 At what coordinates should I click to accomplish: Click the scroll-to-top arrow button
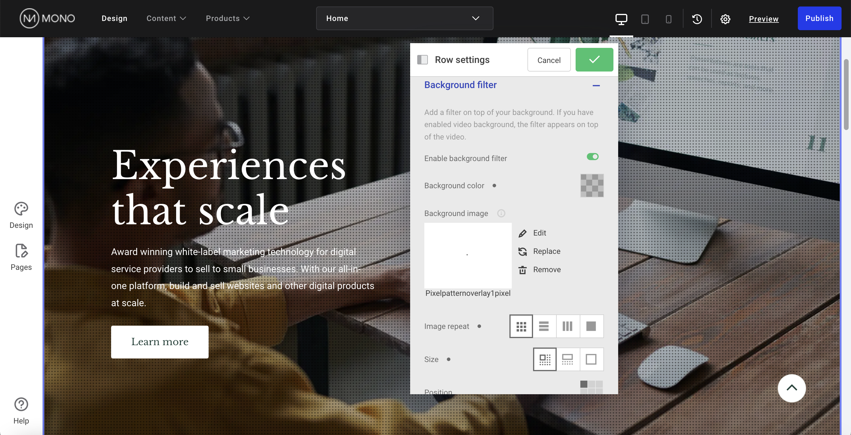[x=792, y=388]
